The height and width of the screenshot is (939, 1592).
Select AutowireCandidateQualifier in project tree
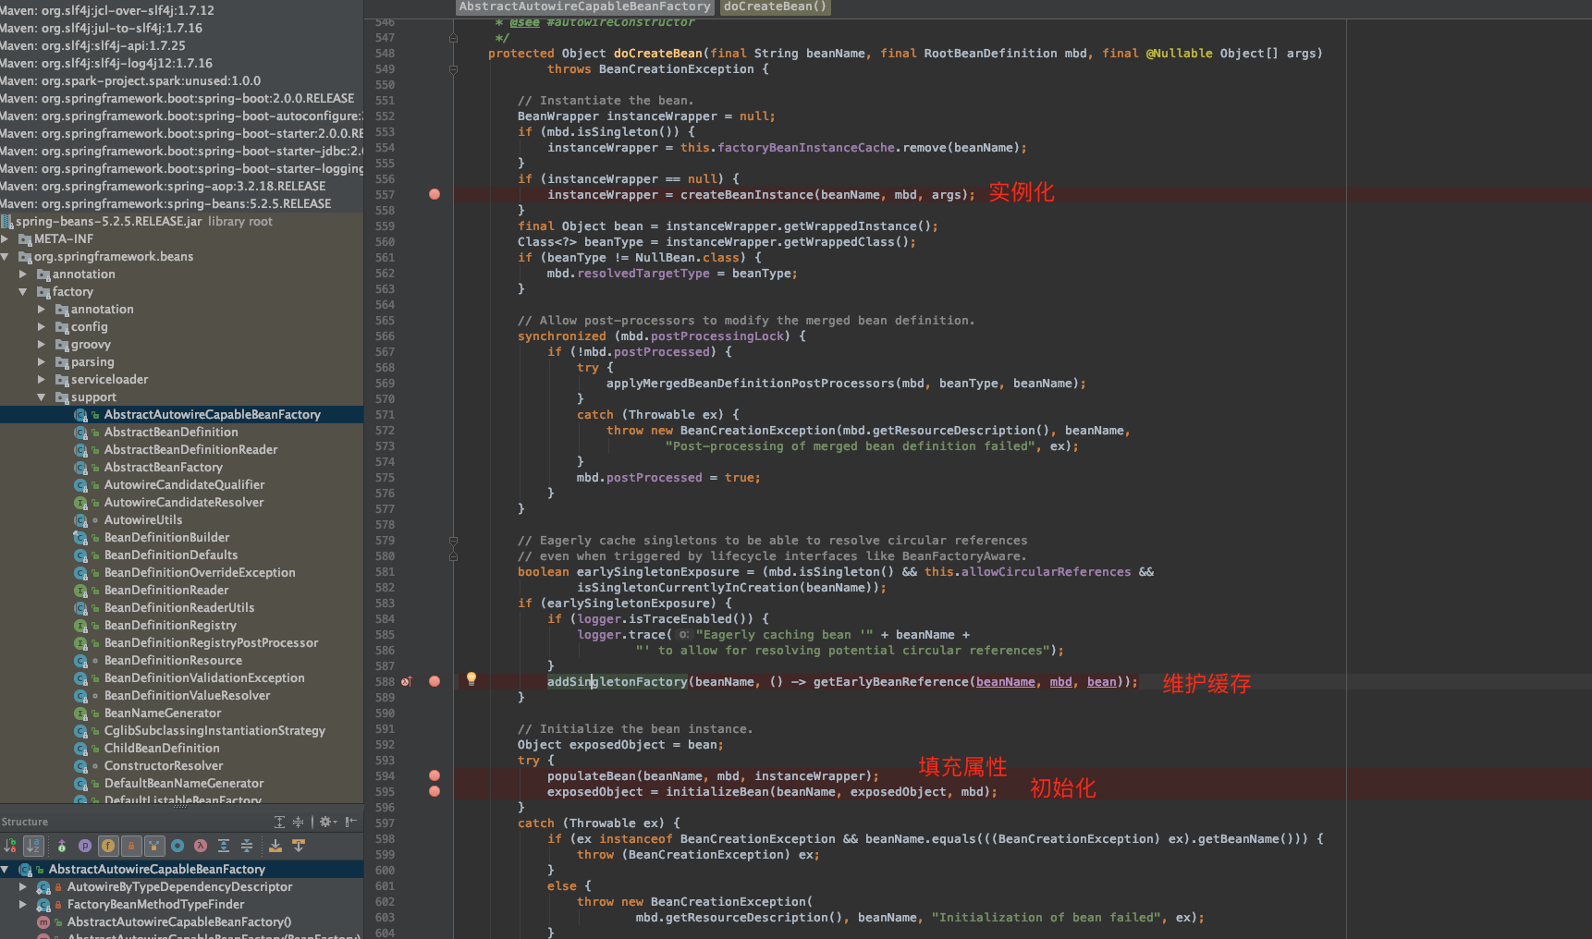click(x=184, y=484)
